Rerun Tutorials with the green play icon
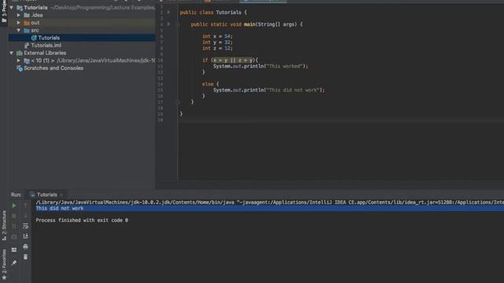Image resolution: width=504 pixels, height=283 pixels. pyautogui.click(x=14, y=205)
